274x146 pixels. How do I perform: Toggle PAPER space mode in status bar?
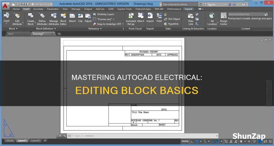pyautogui.click(x=185, y=141)
